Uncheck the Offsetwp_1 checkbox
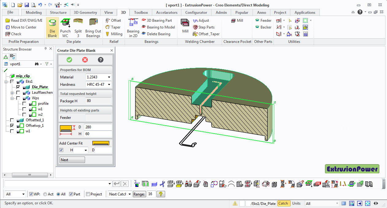The height and width of the screenshot is (208, 387). click(12, 126)
